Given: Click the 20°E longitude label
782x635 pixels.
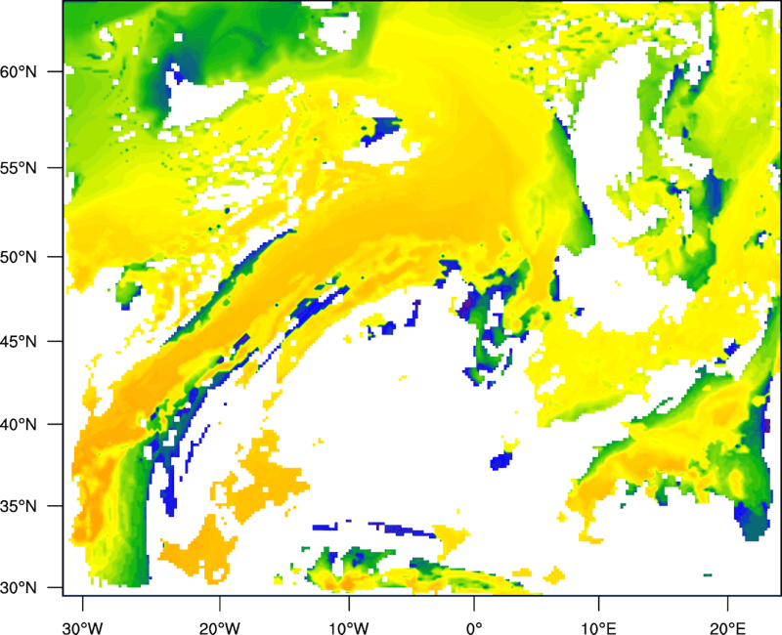Looking at the screenshot, I should click(727, 628).
